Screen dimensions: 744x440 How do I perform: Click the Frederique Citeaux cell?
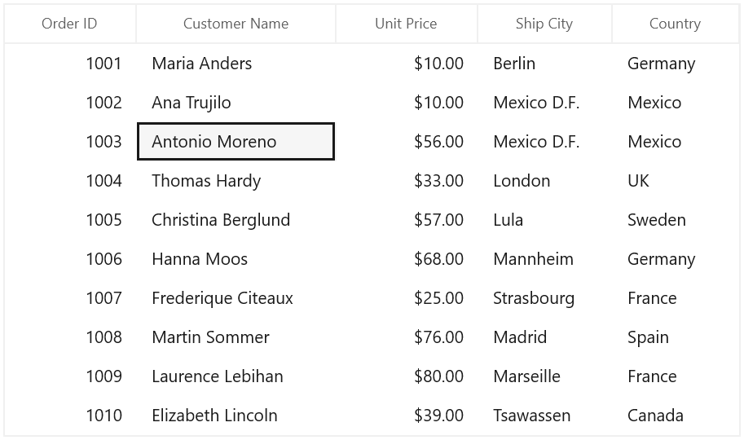pyautogui.click(x=236, y=298)
